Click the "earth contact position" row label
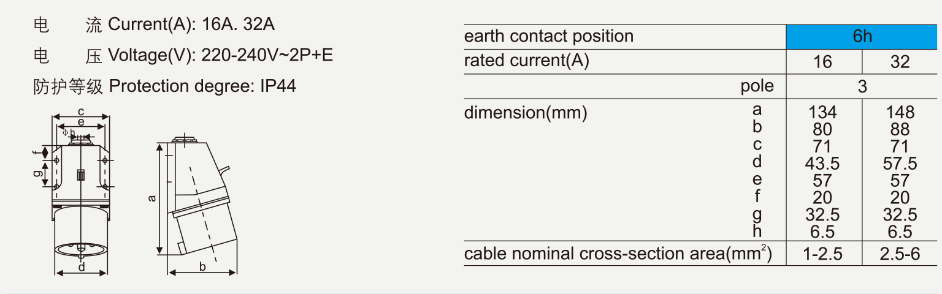The height and width of the screenshot is (294, 942). [549, 37]
